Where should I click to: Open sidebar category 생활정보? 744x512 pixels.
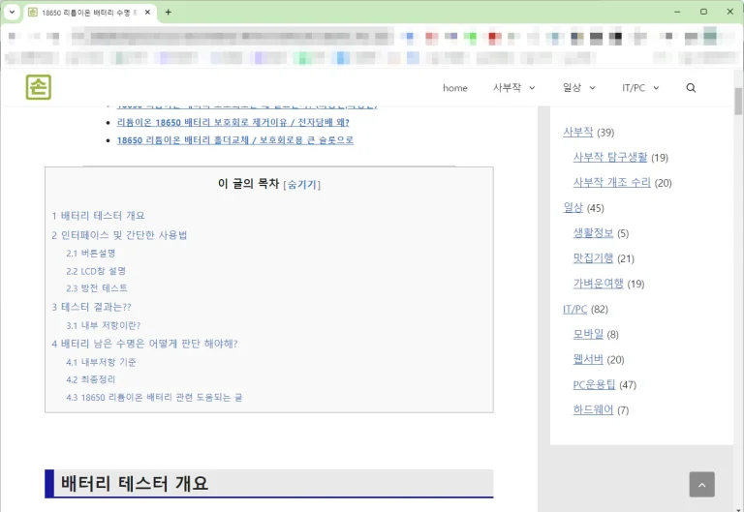(x=593, y=233)
